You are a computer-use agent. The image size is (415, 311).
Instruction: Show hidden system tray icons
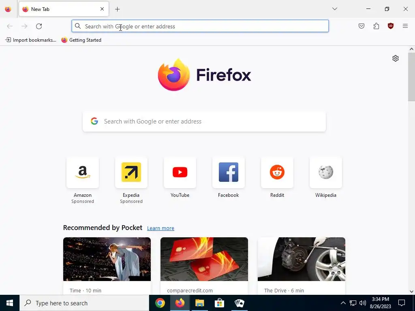click(343, 303)
